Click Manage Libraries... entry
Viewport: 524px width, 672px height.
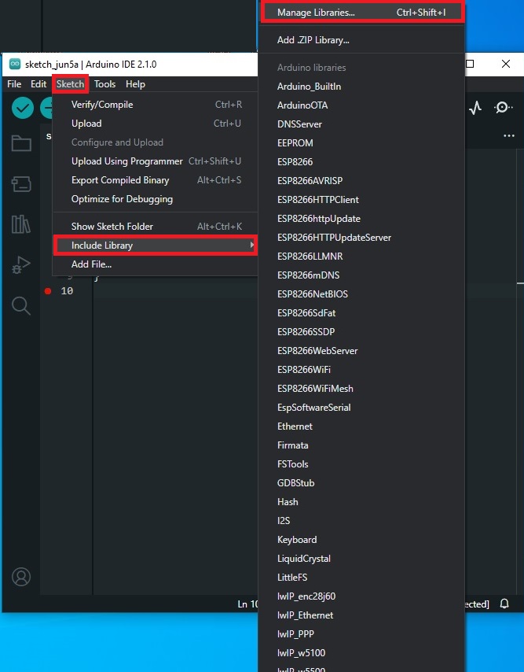click(362, 13)
